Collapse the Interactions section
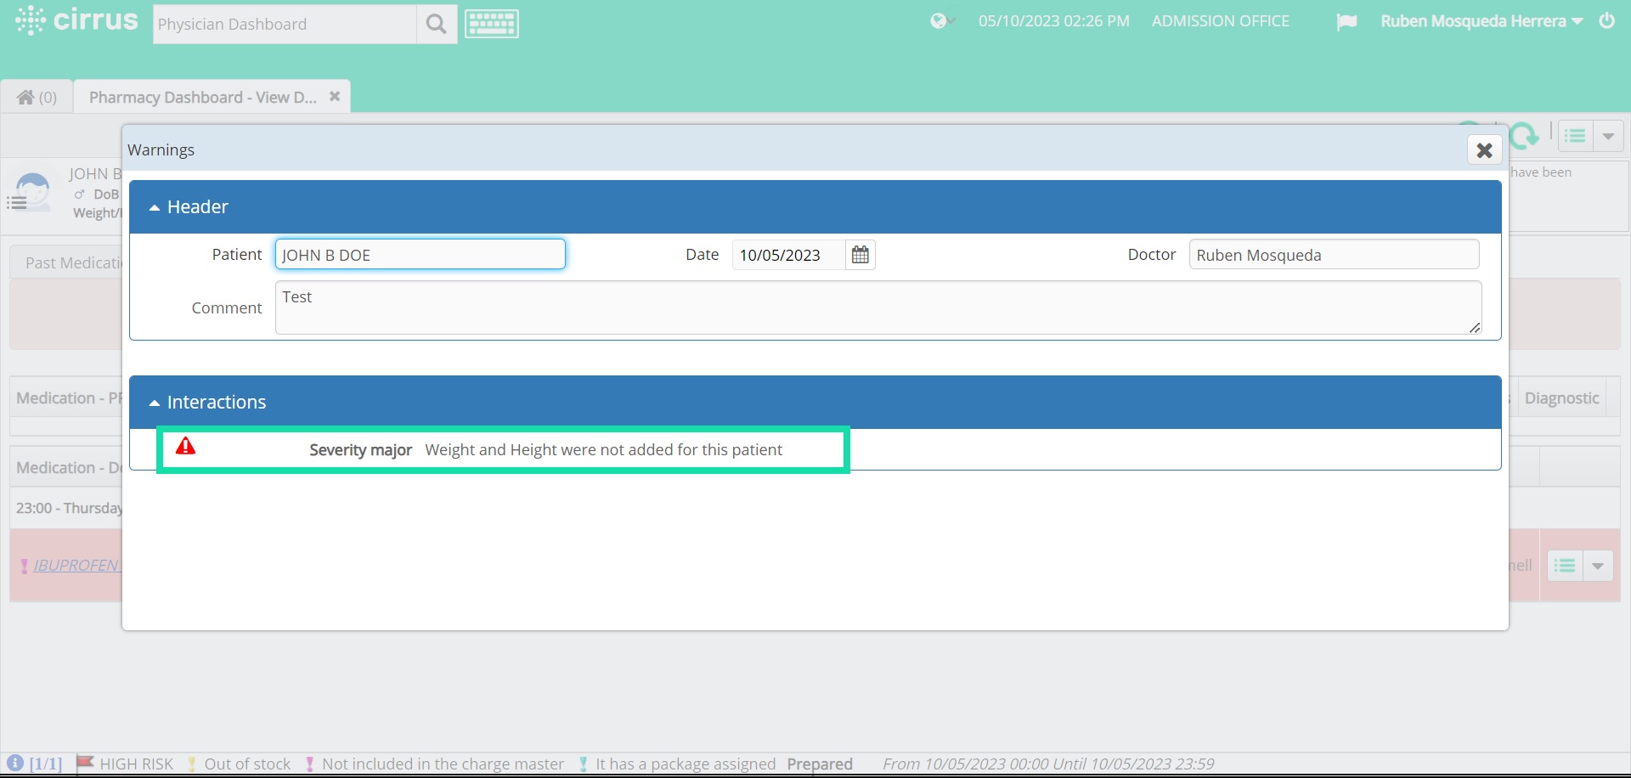This screenshot has width=1631, height=778. pyautogui.click(x=154, y=402)
